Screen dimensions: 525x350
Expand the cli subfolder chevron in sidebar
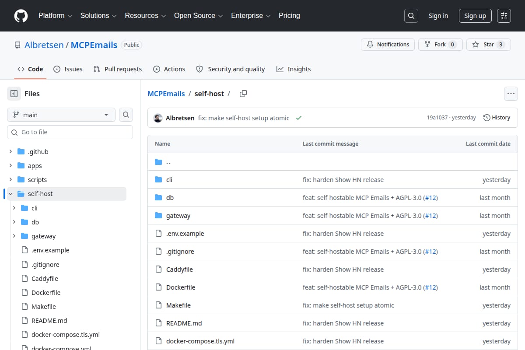click(14, 208)
